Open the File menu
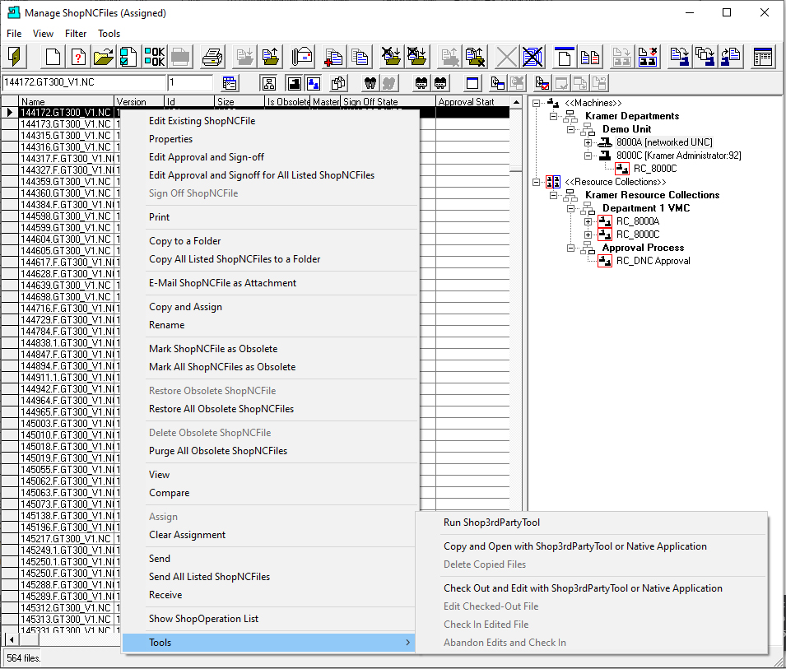786x669 pixels. (14, 34)
